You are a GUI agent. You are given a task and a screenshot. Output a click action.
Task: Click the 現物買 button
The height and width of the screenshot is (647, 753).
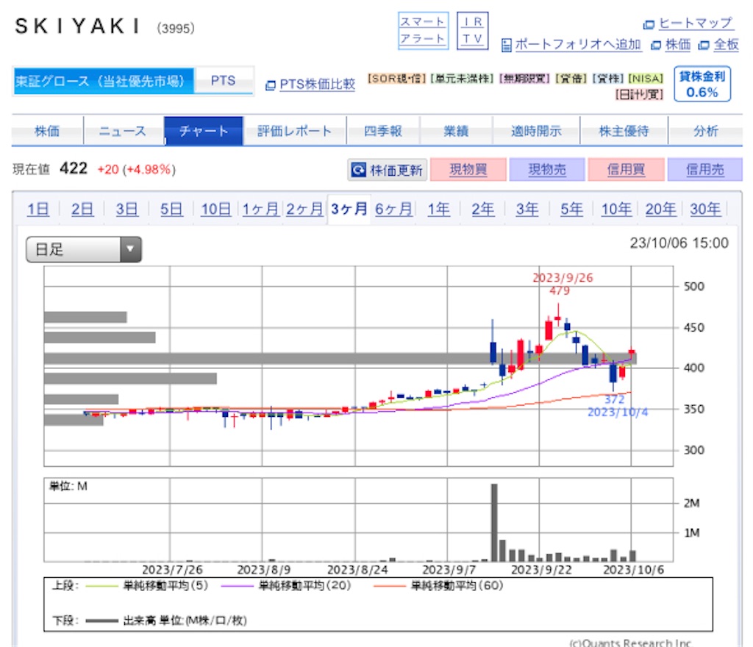[468, 169]
